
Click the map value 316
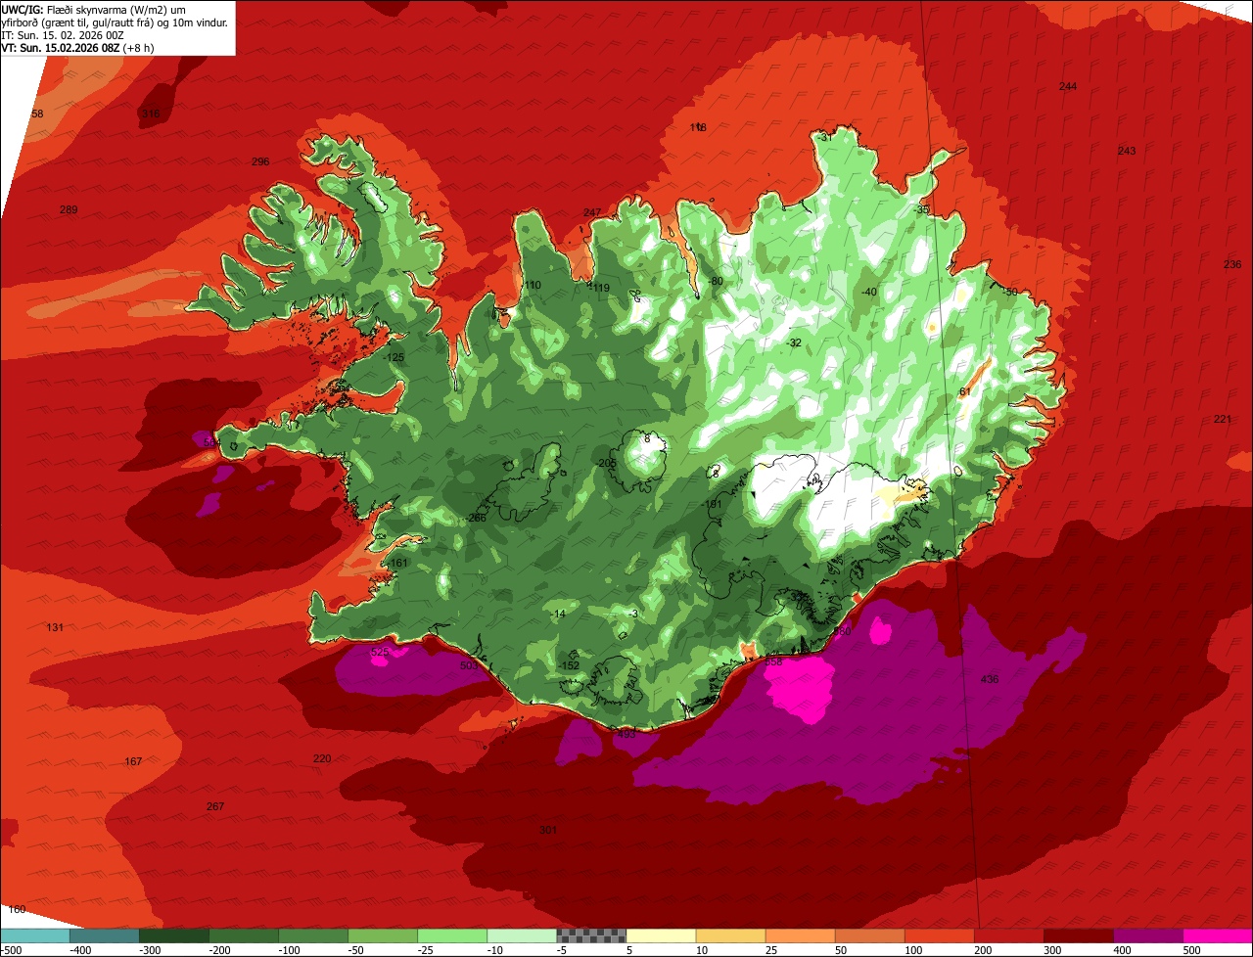150,114
